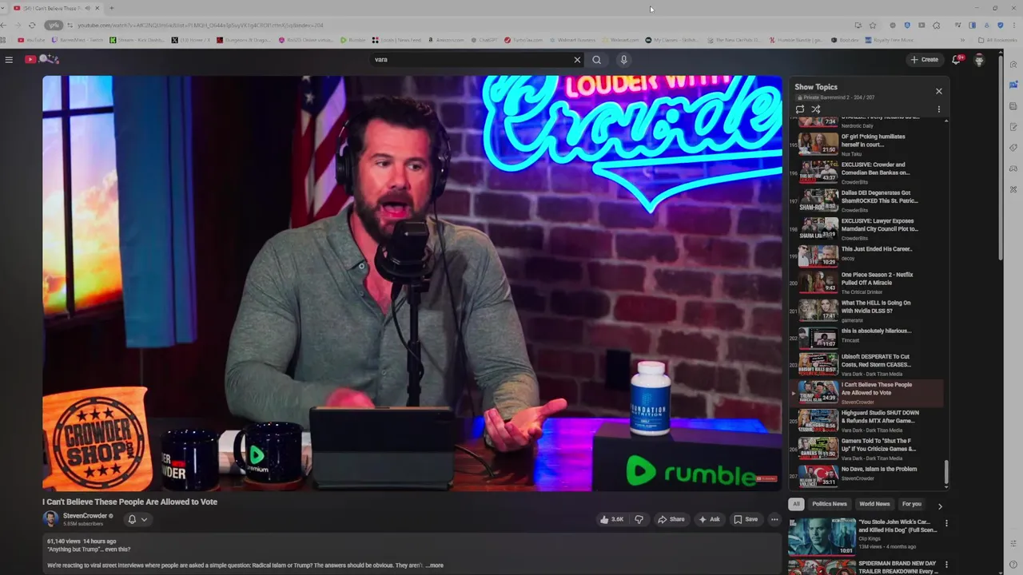This screenshot has height=575, width=1023.
Task: Select the 'World News' chip
Action: (874, 504)
